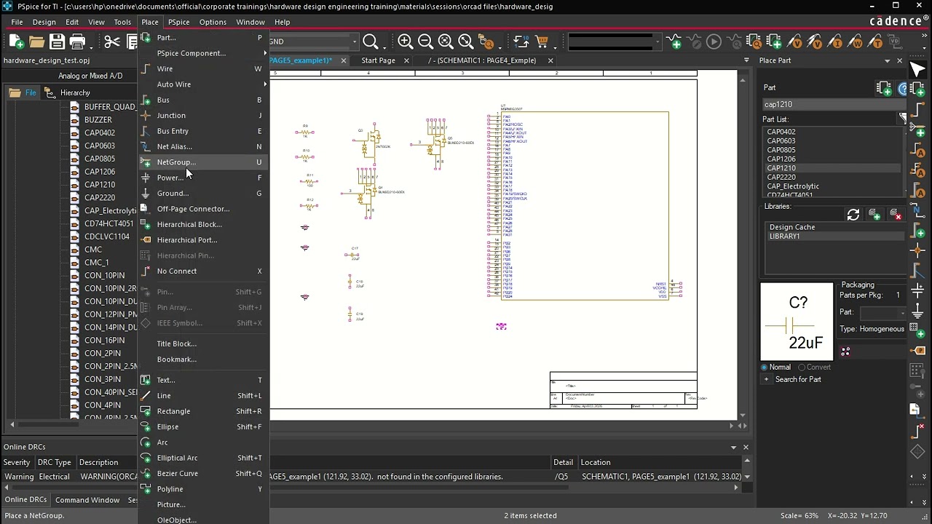This screenshot has height=524, width=932.
Task: Click the Place Power icon in right toolbar
Action: pos(917,290)
